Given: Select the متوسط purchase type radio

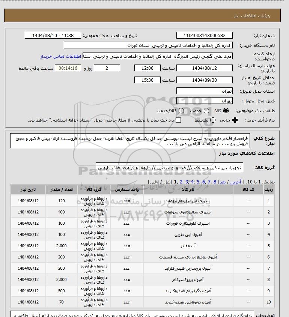Looking at the screenshot, I should [x=212, y=120].
